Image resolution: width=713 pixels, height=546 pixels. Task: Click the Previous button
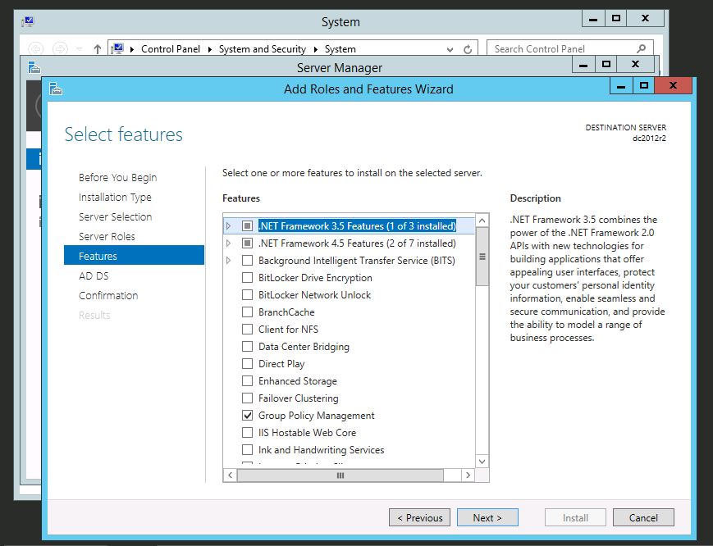[x=419, y=517]
